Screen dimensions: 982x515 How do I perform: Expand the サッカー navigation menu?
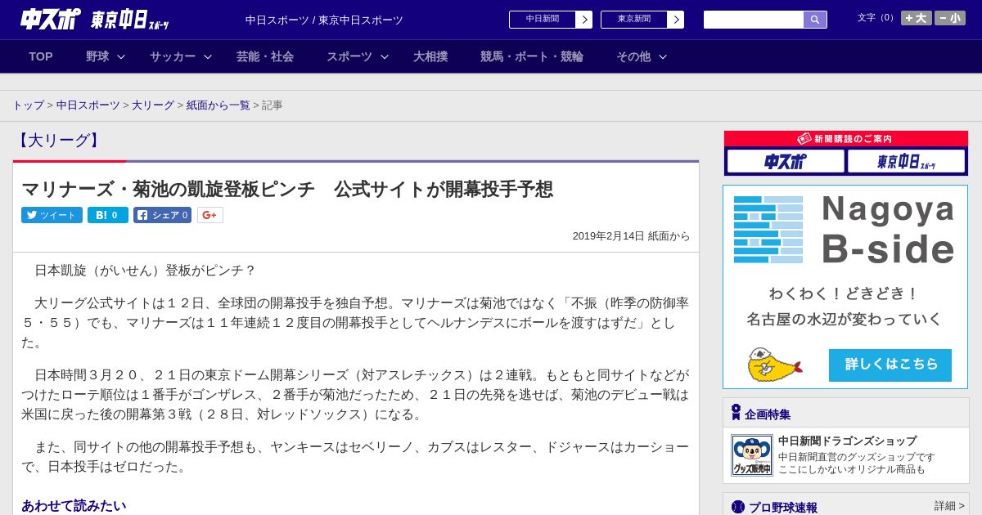[181, 56]
